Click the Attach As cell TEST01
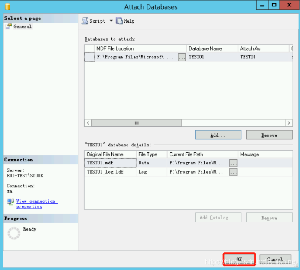This screenshot has height=270, width=300. [x=262, y=57]
